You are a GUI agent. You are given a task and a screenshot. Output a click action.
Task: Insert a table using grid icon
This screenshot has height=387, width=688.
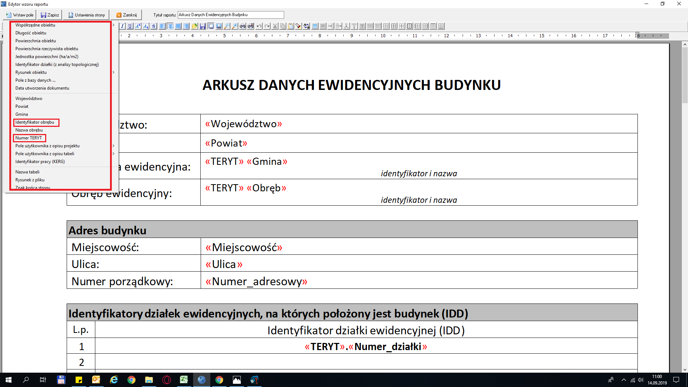[315, 26]
